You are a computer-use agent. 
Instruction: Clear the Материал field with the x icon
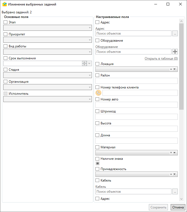point(171,153)
